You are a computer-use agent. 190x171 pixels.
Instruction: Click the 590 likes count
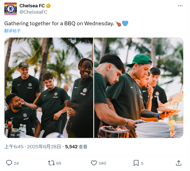click(x=102, y=163)
